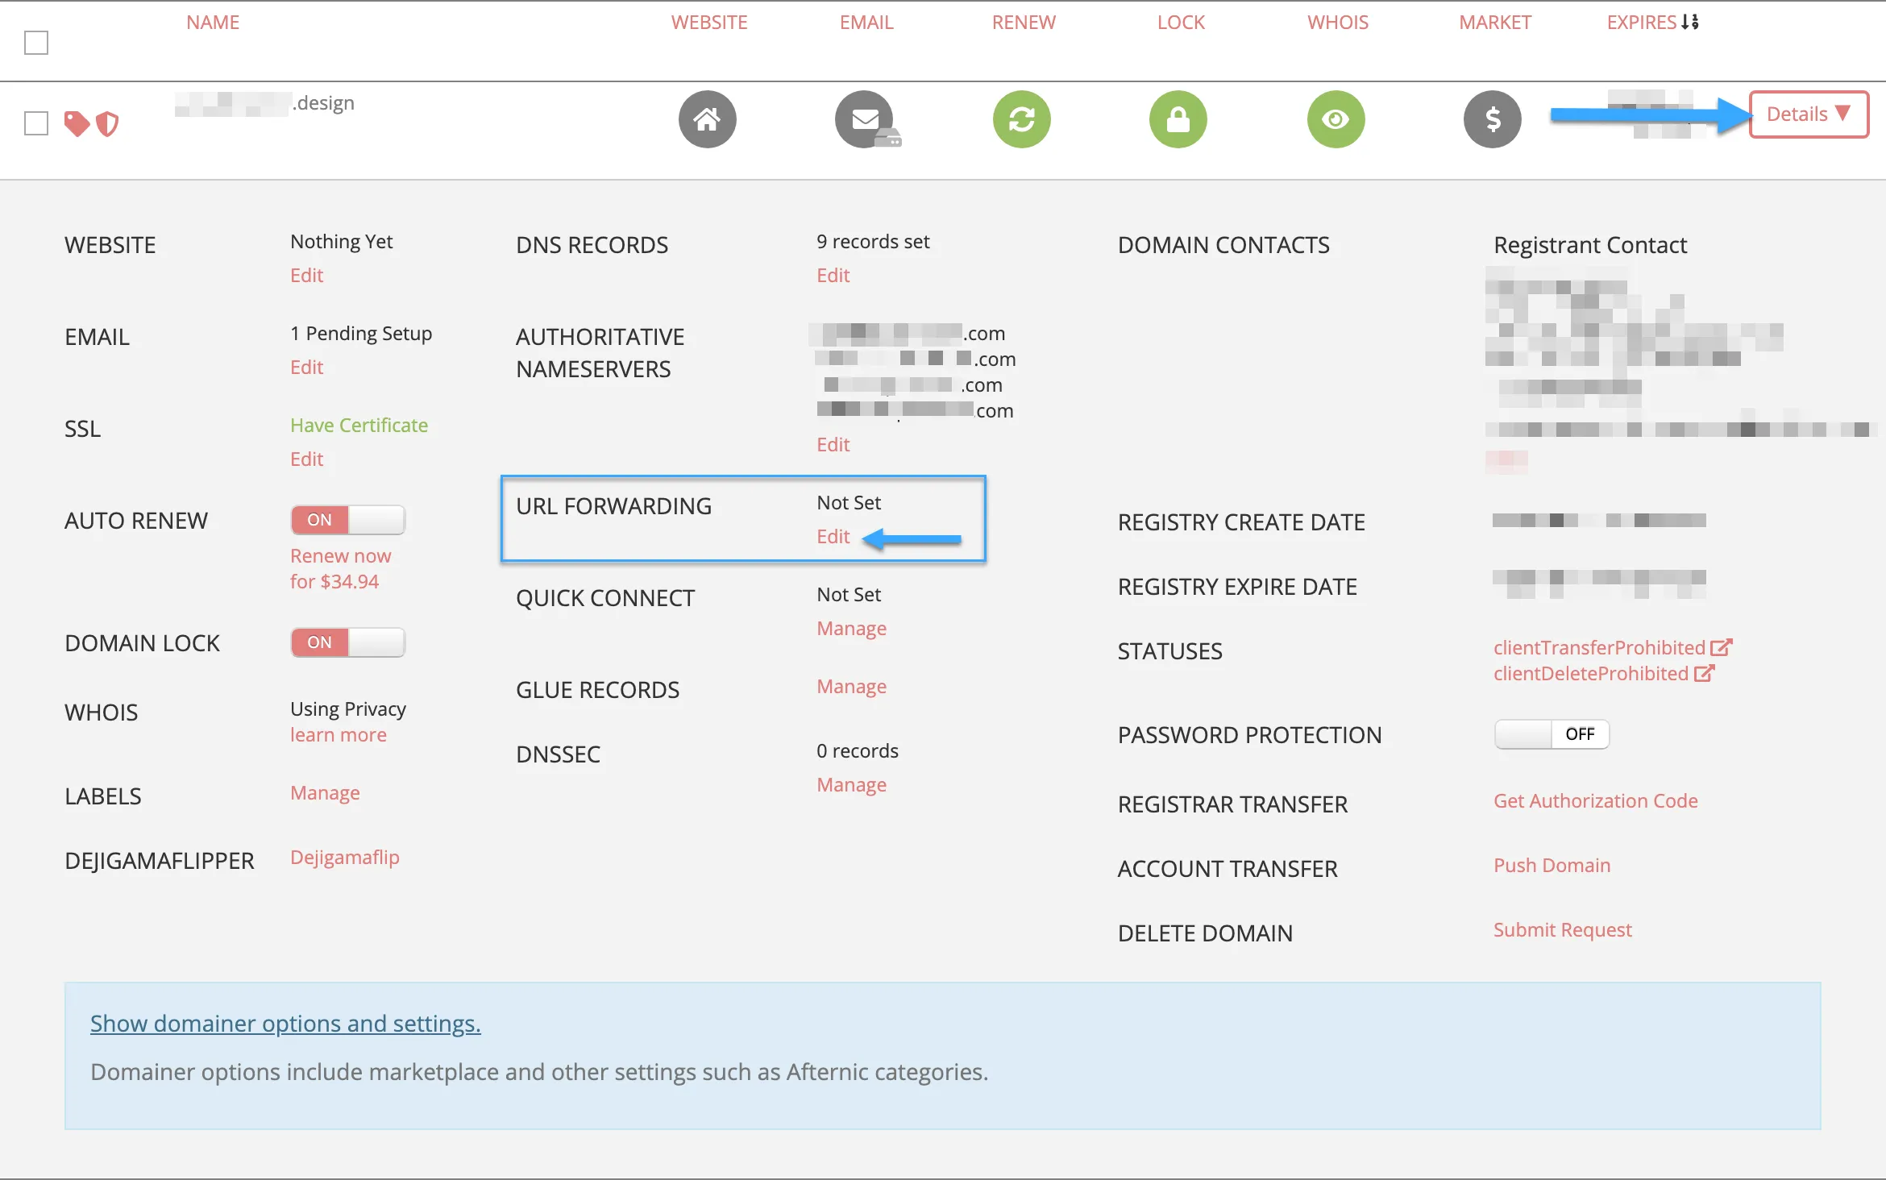This screenshot has height=1180, width=1886.
Task: Sort by the EXPIRES column header
Action: point(1642,23)
